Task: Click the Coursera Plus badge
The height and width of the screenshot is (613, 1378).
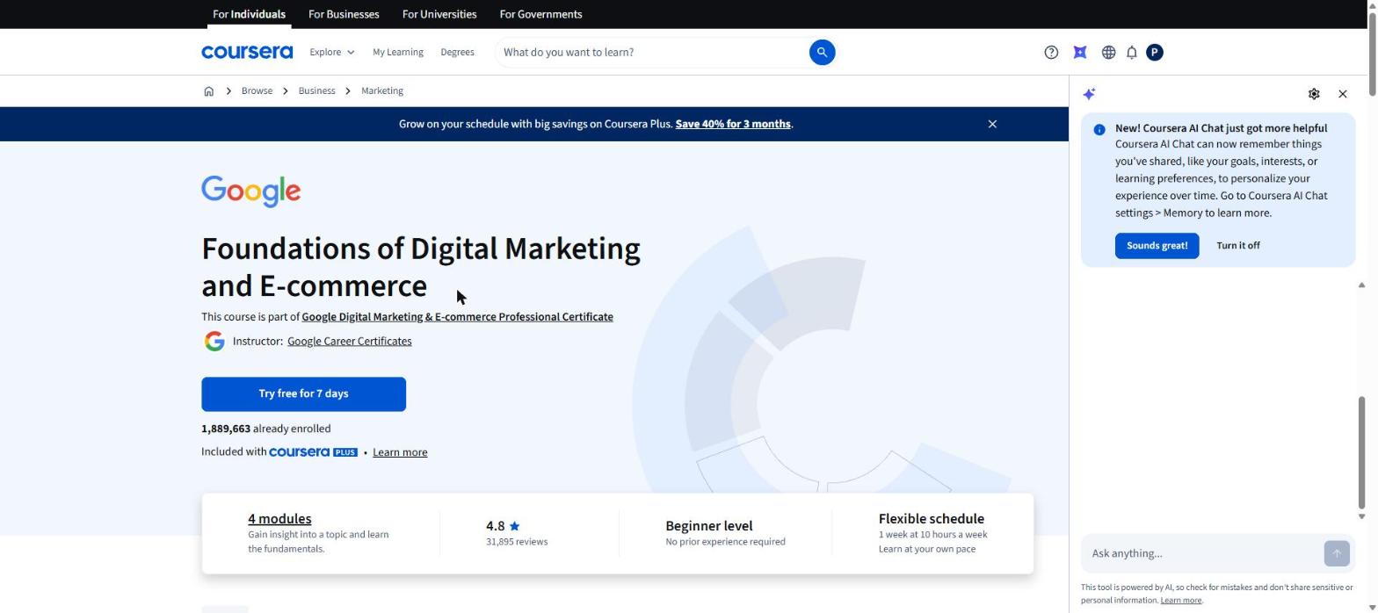Action: (313, 452)
